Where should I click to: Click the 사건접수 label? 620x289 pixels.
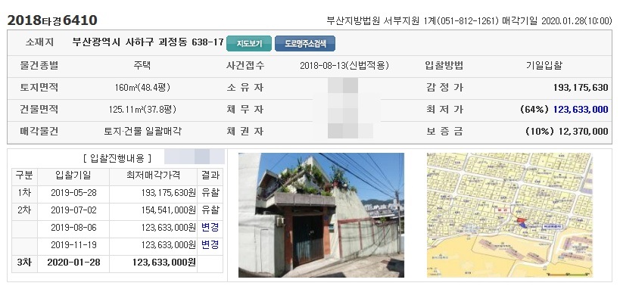(245, 66)
